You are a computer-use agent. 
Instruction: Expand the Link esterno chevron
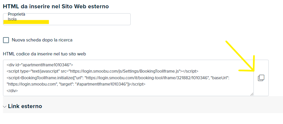click(5, 107)
